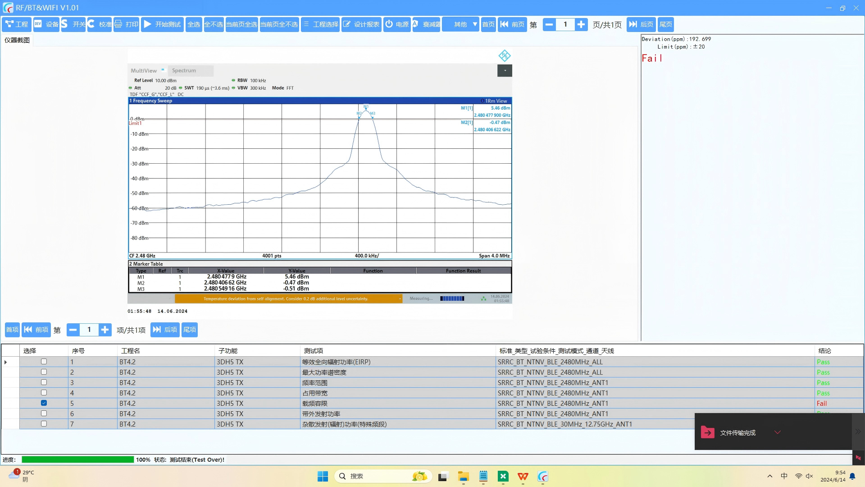Tick the checkbox for row 2 最大功率谱密度
865x487 pixels.
pyautogui.click(x=44, y=372)
